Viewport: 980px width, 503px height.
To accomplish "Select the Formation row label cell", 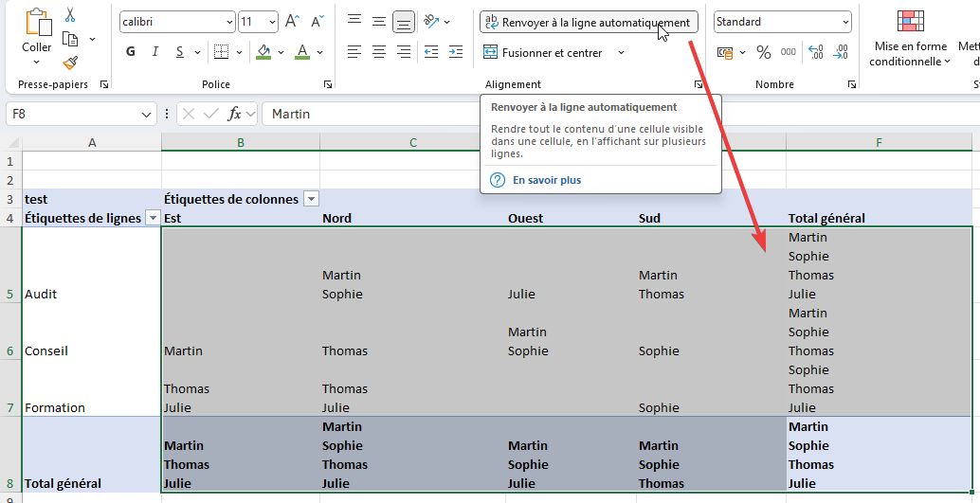I will click(92, 388).
